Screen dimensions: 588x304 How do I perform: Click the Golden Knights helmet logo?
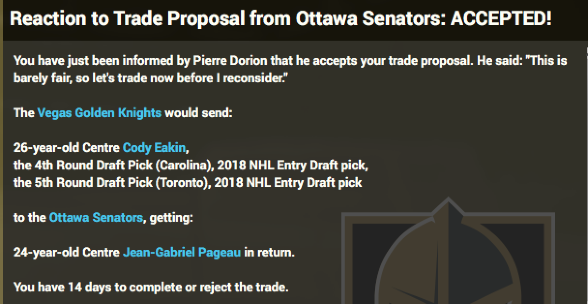447,257
